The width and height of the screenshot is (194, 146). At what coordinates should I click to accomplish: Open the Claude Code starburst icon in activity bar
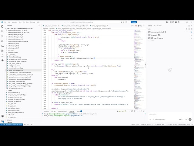pyautogui.click(x=2, y=60)
